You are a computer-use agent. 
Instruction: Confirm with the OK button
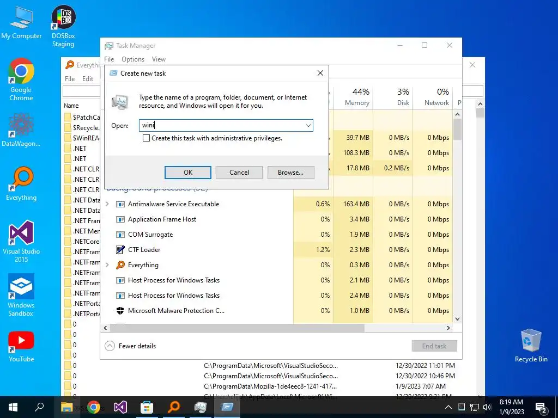pos(188,173)
